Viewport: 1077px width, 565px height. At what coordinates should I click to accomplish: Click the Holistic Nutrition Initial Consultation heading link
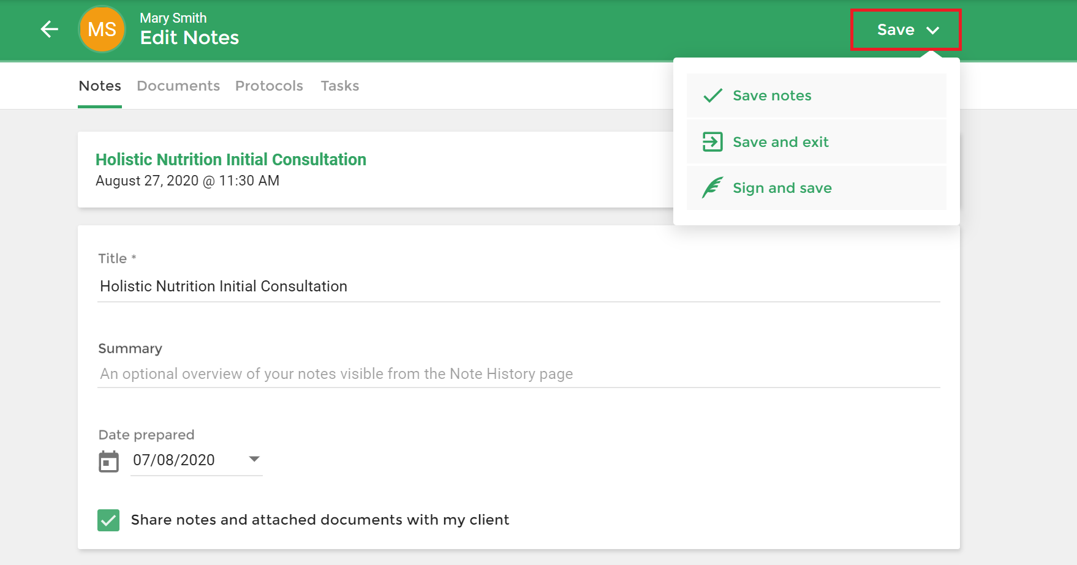(231, 159)
